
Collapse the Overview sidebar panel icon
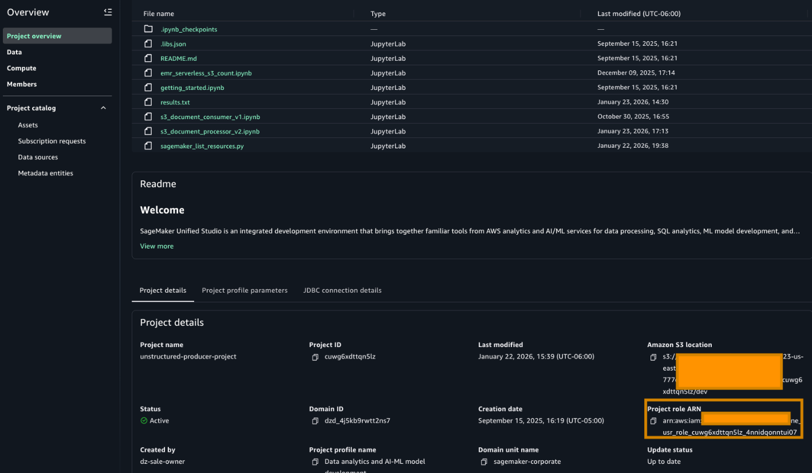point(108,12)
